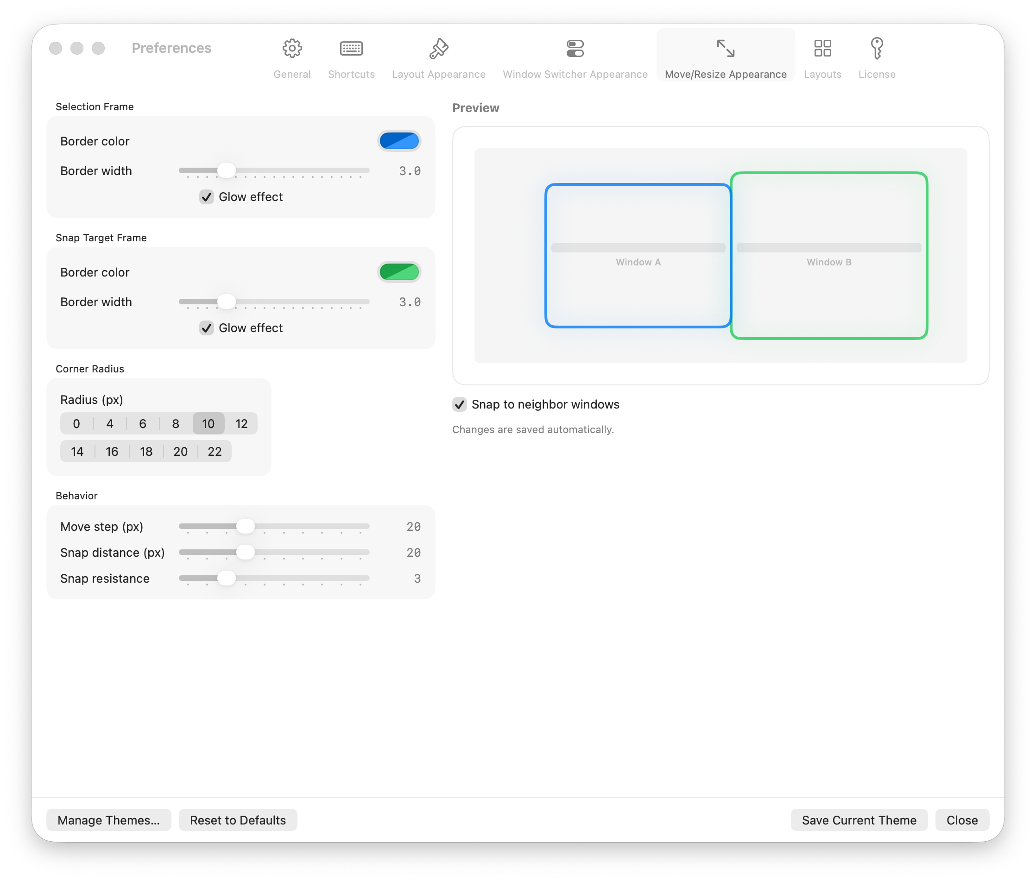The image size is (1036, 881).
Task: Click the Radius (px) label
Action: pyautogui.click(x=91, y=400)
